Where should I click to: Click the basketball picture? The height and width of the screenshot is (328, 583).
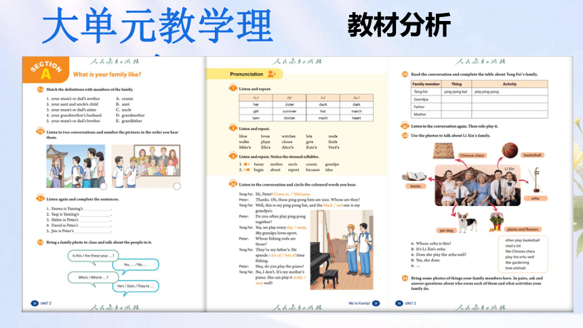coord(510,150)
